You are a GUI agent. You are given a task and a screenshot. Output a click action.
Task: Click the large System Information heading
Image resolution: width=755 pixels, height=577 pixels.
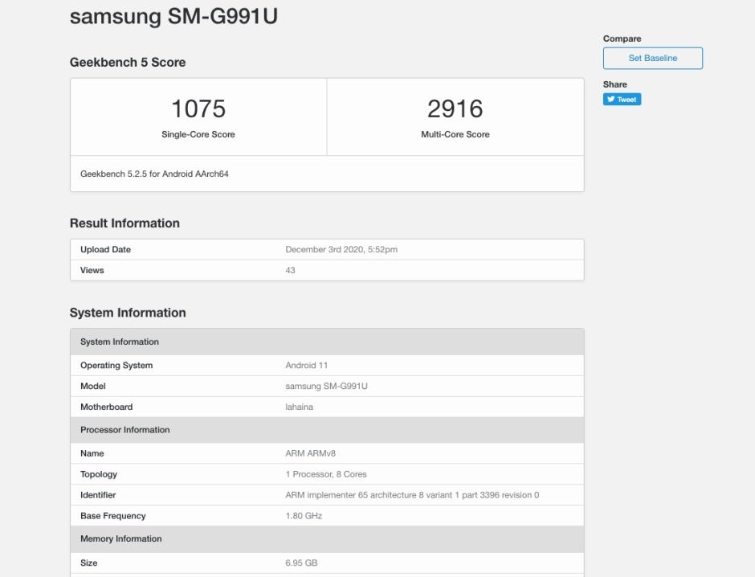click(x=128, y=313)
